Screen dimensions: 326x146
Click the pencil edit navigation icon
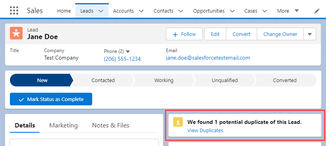(317, 11)
